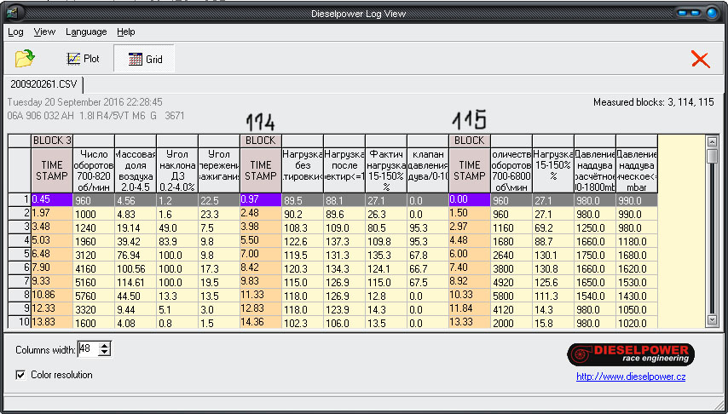Click the open log file folder icon

(25, 59)
